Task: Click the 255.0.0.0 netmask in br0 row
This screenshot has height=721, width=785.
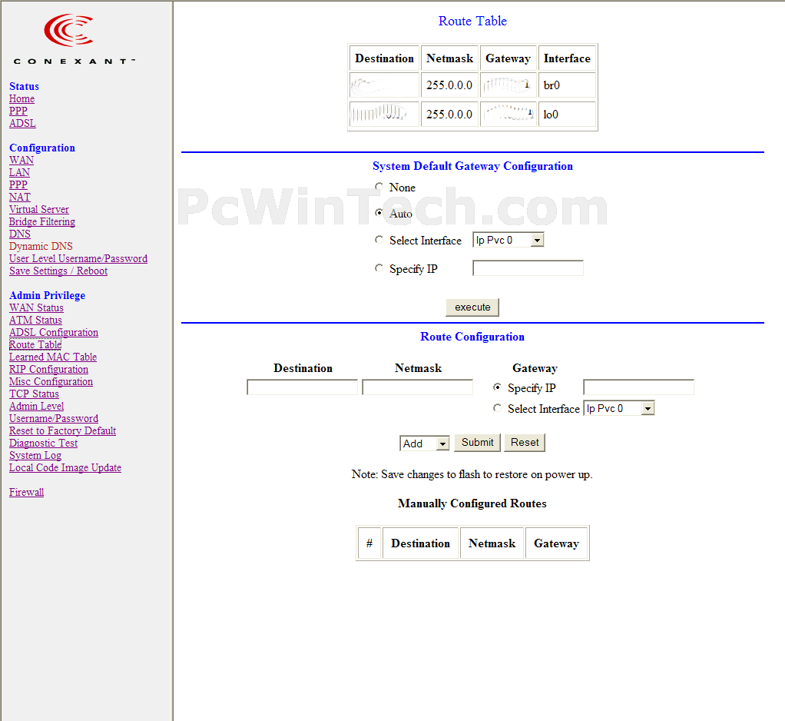Action: [x=449, y=85]
